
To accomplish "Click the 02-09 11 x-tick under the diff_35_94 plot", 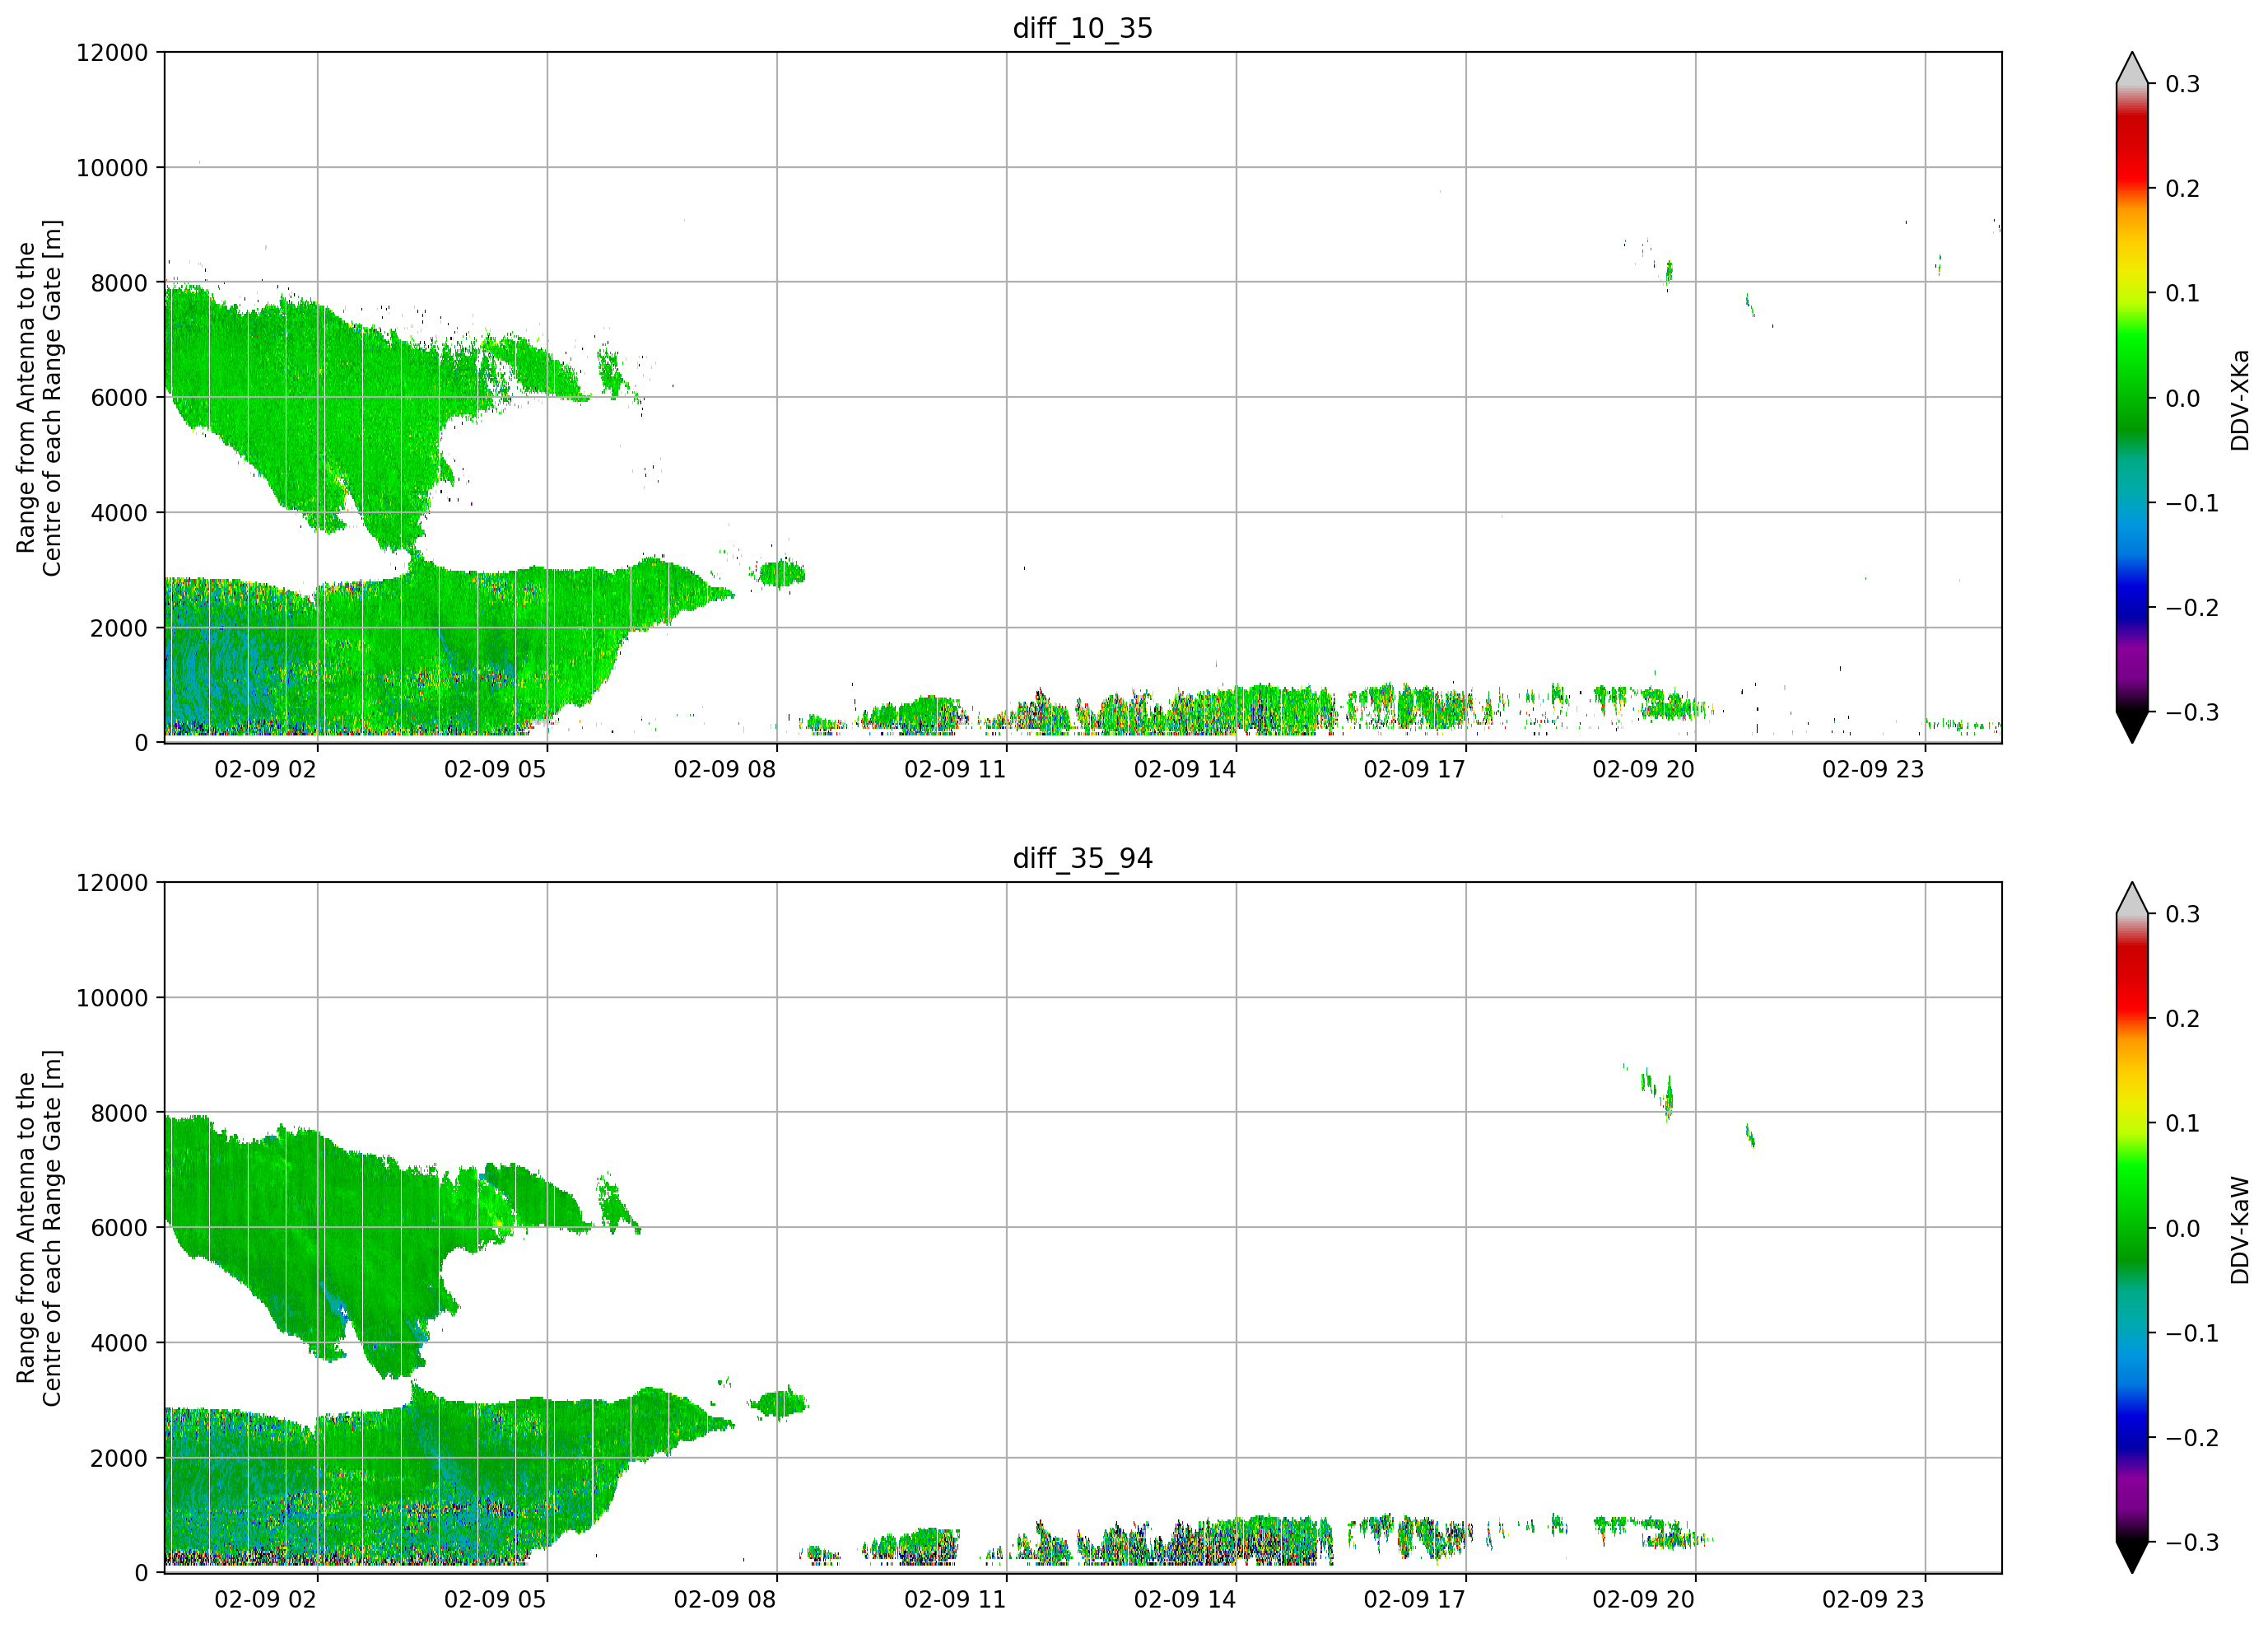I will [x=955, y=1600].
